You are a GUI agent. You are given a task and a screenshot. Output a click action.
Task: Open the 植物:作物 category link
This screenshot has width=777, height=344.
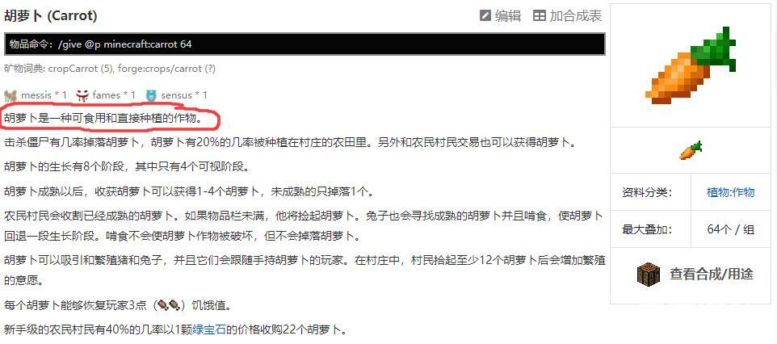pos(730,192)
